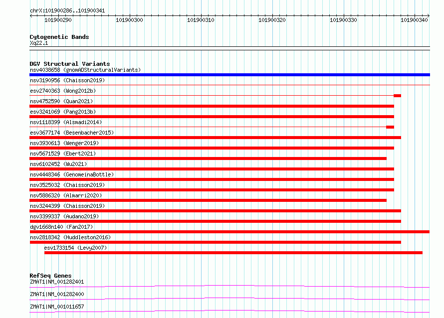Click ruler position label 101900290
The width and height of the screenshot is (444, 318).
coord(58,20)
